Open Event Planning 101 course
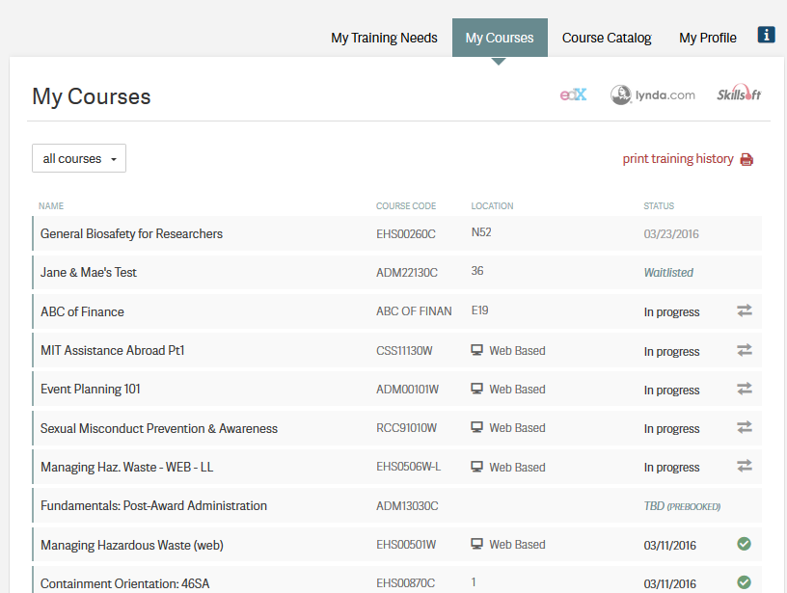The width and height of the screenshot is (787, 593). coord(91,389)
